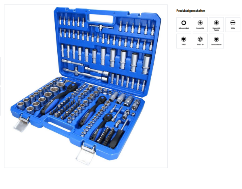The width and height of the screenshot is (242, 189).
Task: Click the Kreuzschlitz Pozidriv text label
Action: pyautogui.click(x=216, y=29)
